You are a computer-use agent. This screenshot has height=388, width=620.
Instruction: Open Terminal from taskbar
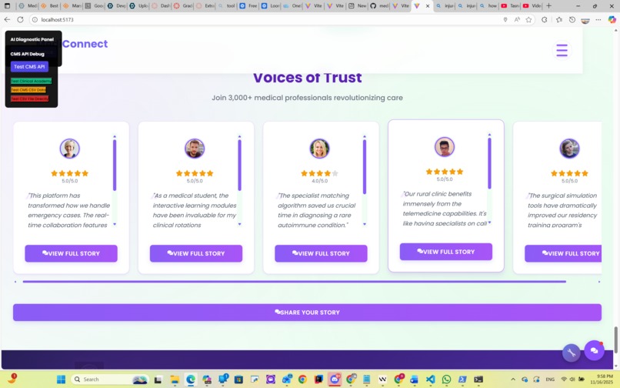478,380
